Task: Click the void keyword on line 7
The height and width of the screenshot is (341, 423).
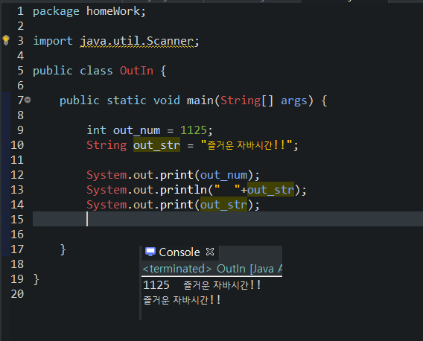Action: point(167,101)
